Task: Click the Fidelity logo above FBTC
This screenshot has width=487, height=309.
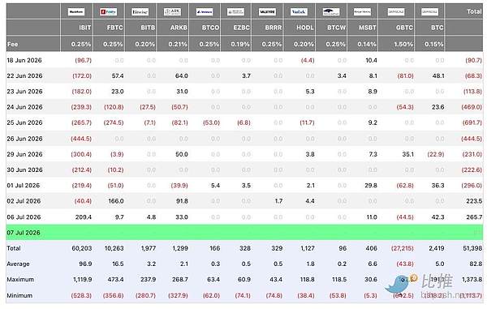Action: (109, 12)
